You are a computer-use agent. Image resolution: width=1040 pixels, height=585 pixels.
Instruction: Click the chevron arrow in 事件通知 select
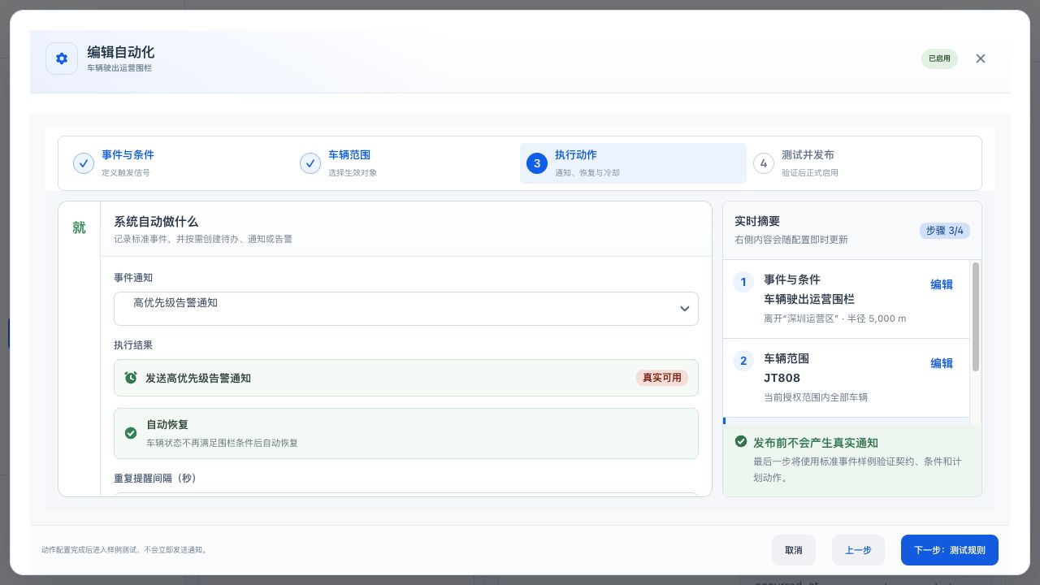(684, 309)
